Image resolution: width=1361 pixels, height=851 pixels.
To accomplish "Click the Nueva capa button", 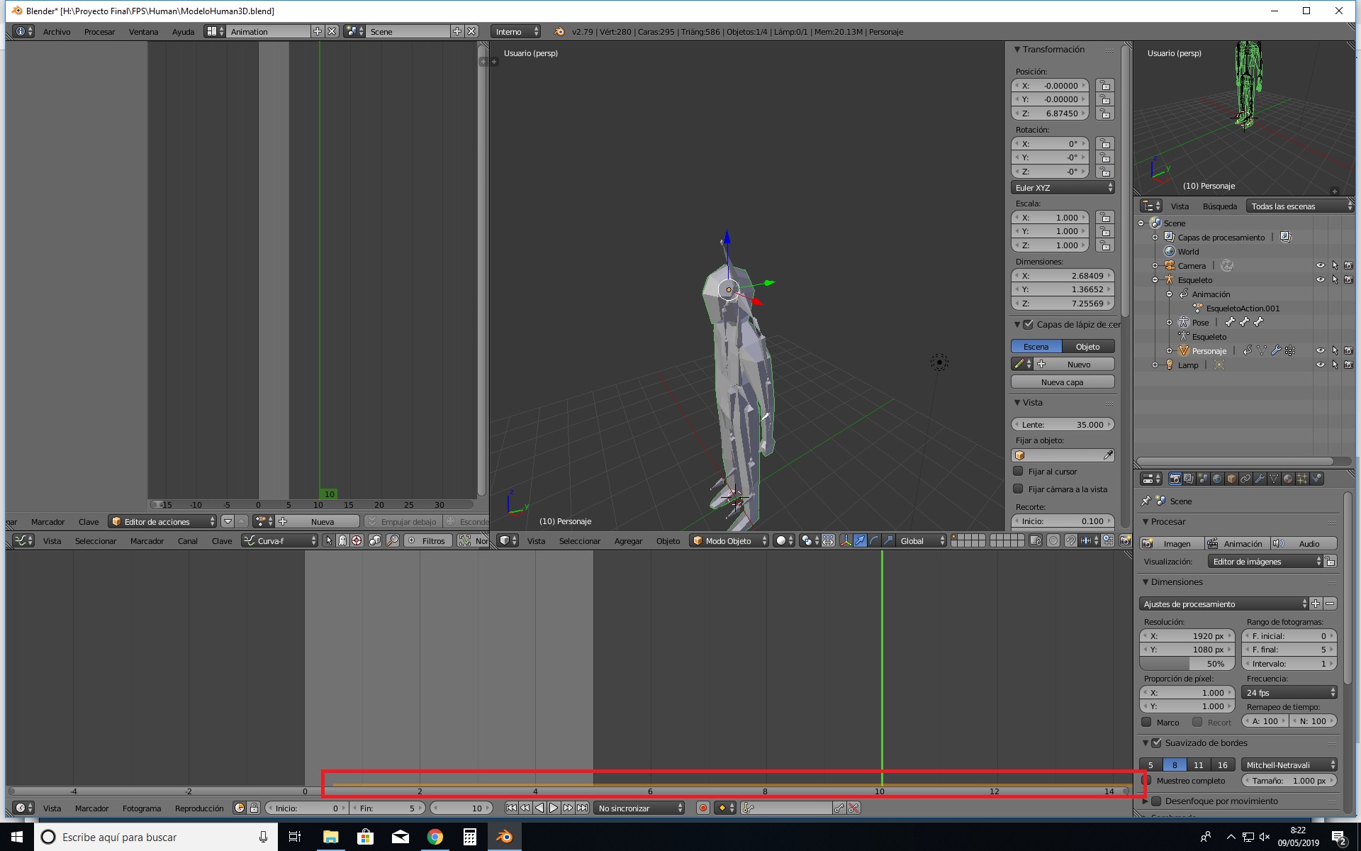I will [x=1062, y=382].
